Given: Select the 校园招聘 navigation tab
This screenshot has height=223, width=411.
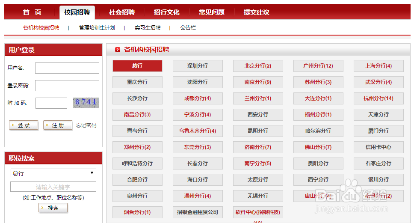Looking at the screenshot, I should [77, 12].
